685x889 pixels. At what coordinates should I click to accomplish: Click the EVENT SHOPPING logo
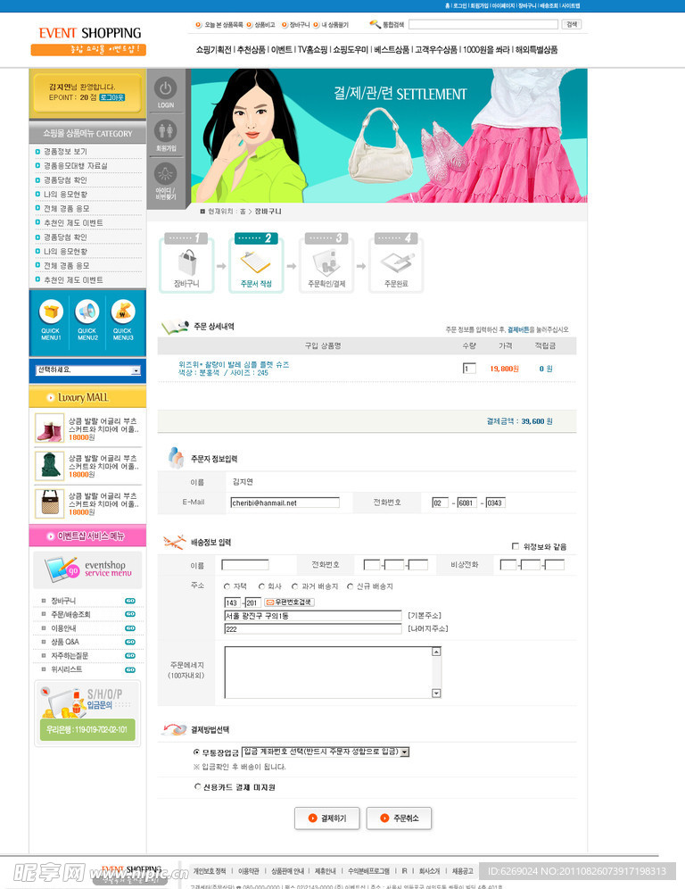[89, 40]
